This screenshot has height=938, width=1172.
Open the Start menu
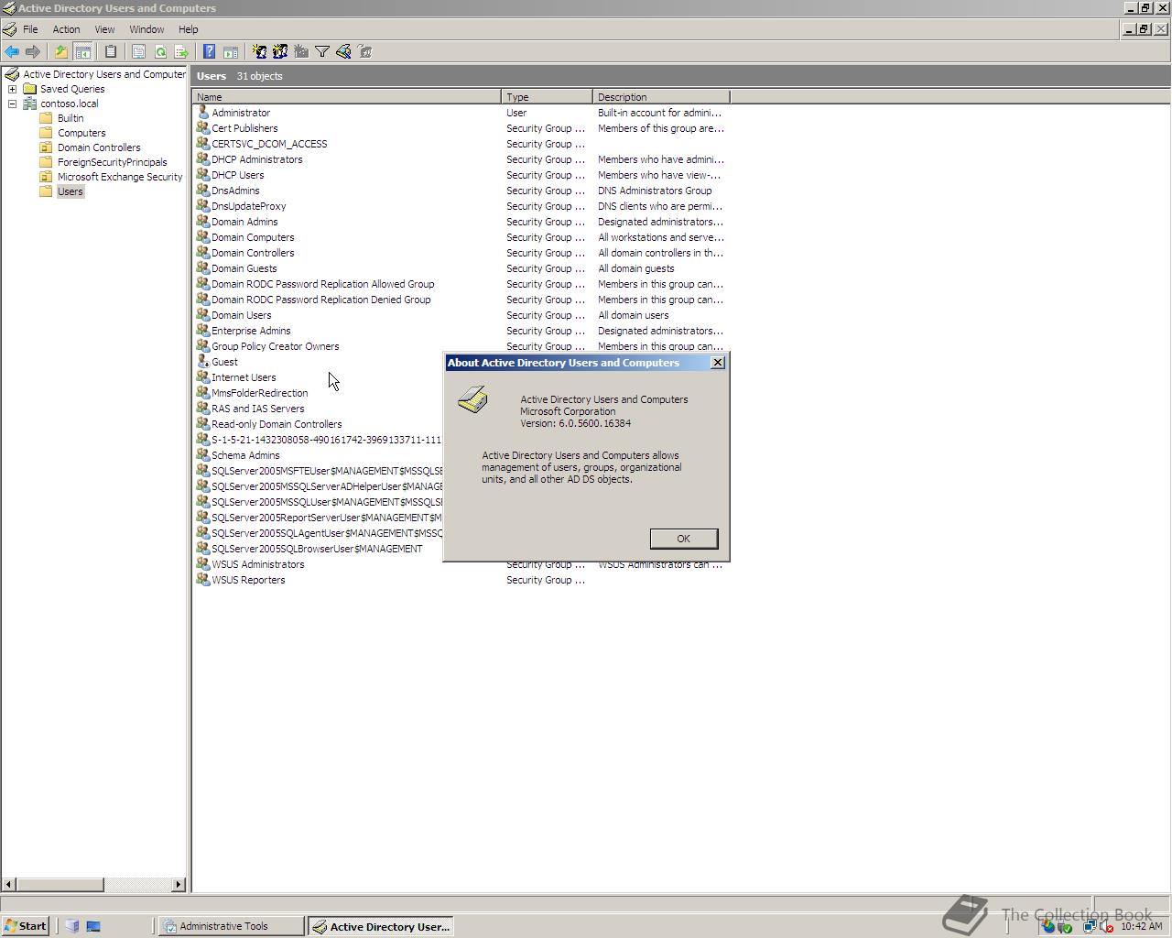click(x=26, y=926)
